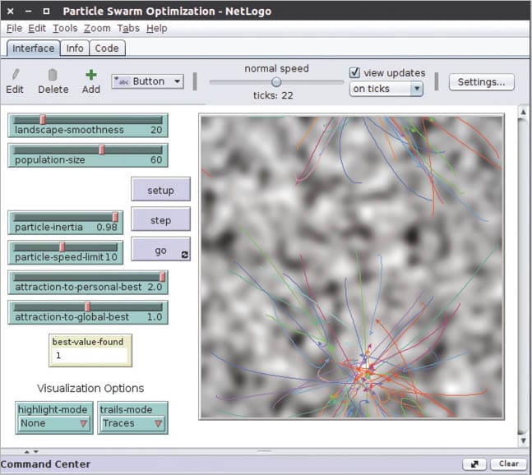Click the Delete trash can icon
The height and width of the screenshot is (475, 532).
(x=53, y=75)
